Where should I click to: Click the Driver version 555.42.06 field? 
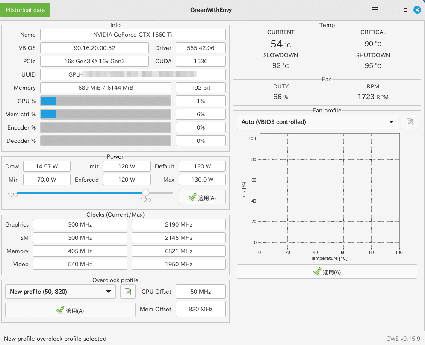(x=201, y=48)
